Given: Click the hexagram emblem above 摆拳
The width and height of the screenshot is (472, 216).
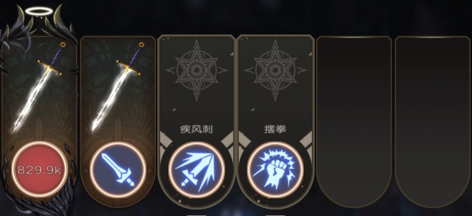Looking at the screenshot, I should (275, 70).
